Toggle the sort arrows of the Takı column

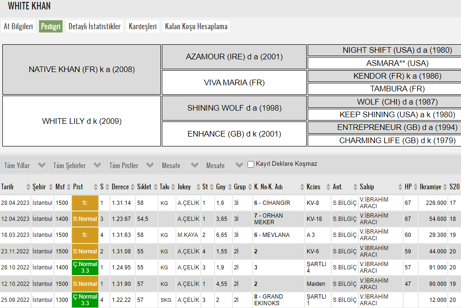[x=173, y=186]
